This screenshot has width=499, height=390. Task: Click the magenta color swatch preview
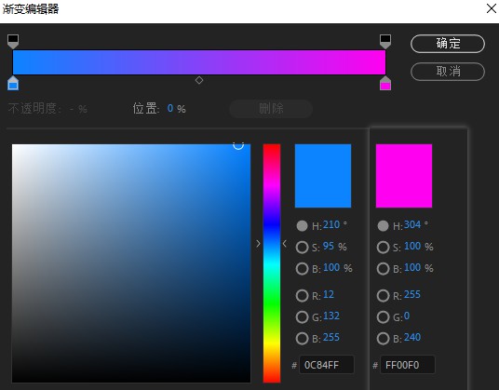point(404,176)
